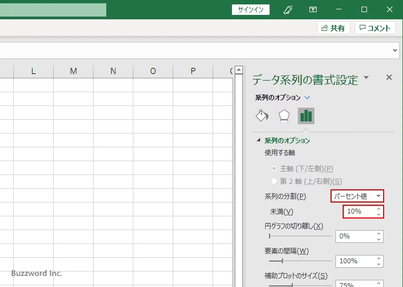The height and width of the screenshot is (287, 403).
Task: Collapse the 系列のオプション section
Action: pyautogui.click(x=259, y=141)
